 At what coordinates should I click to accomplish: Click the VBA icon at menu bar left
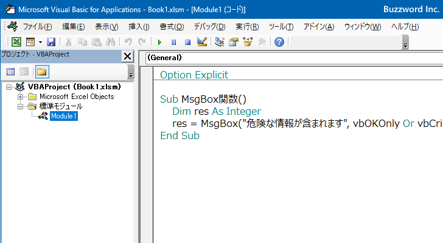tap(13, 27)
